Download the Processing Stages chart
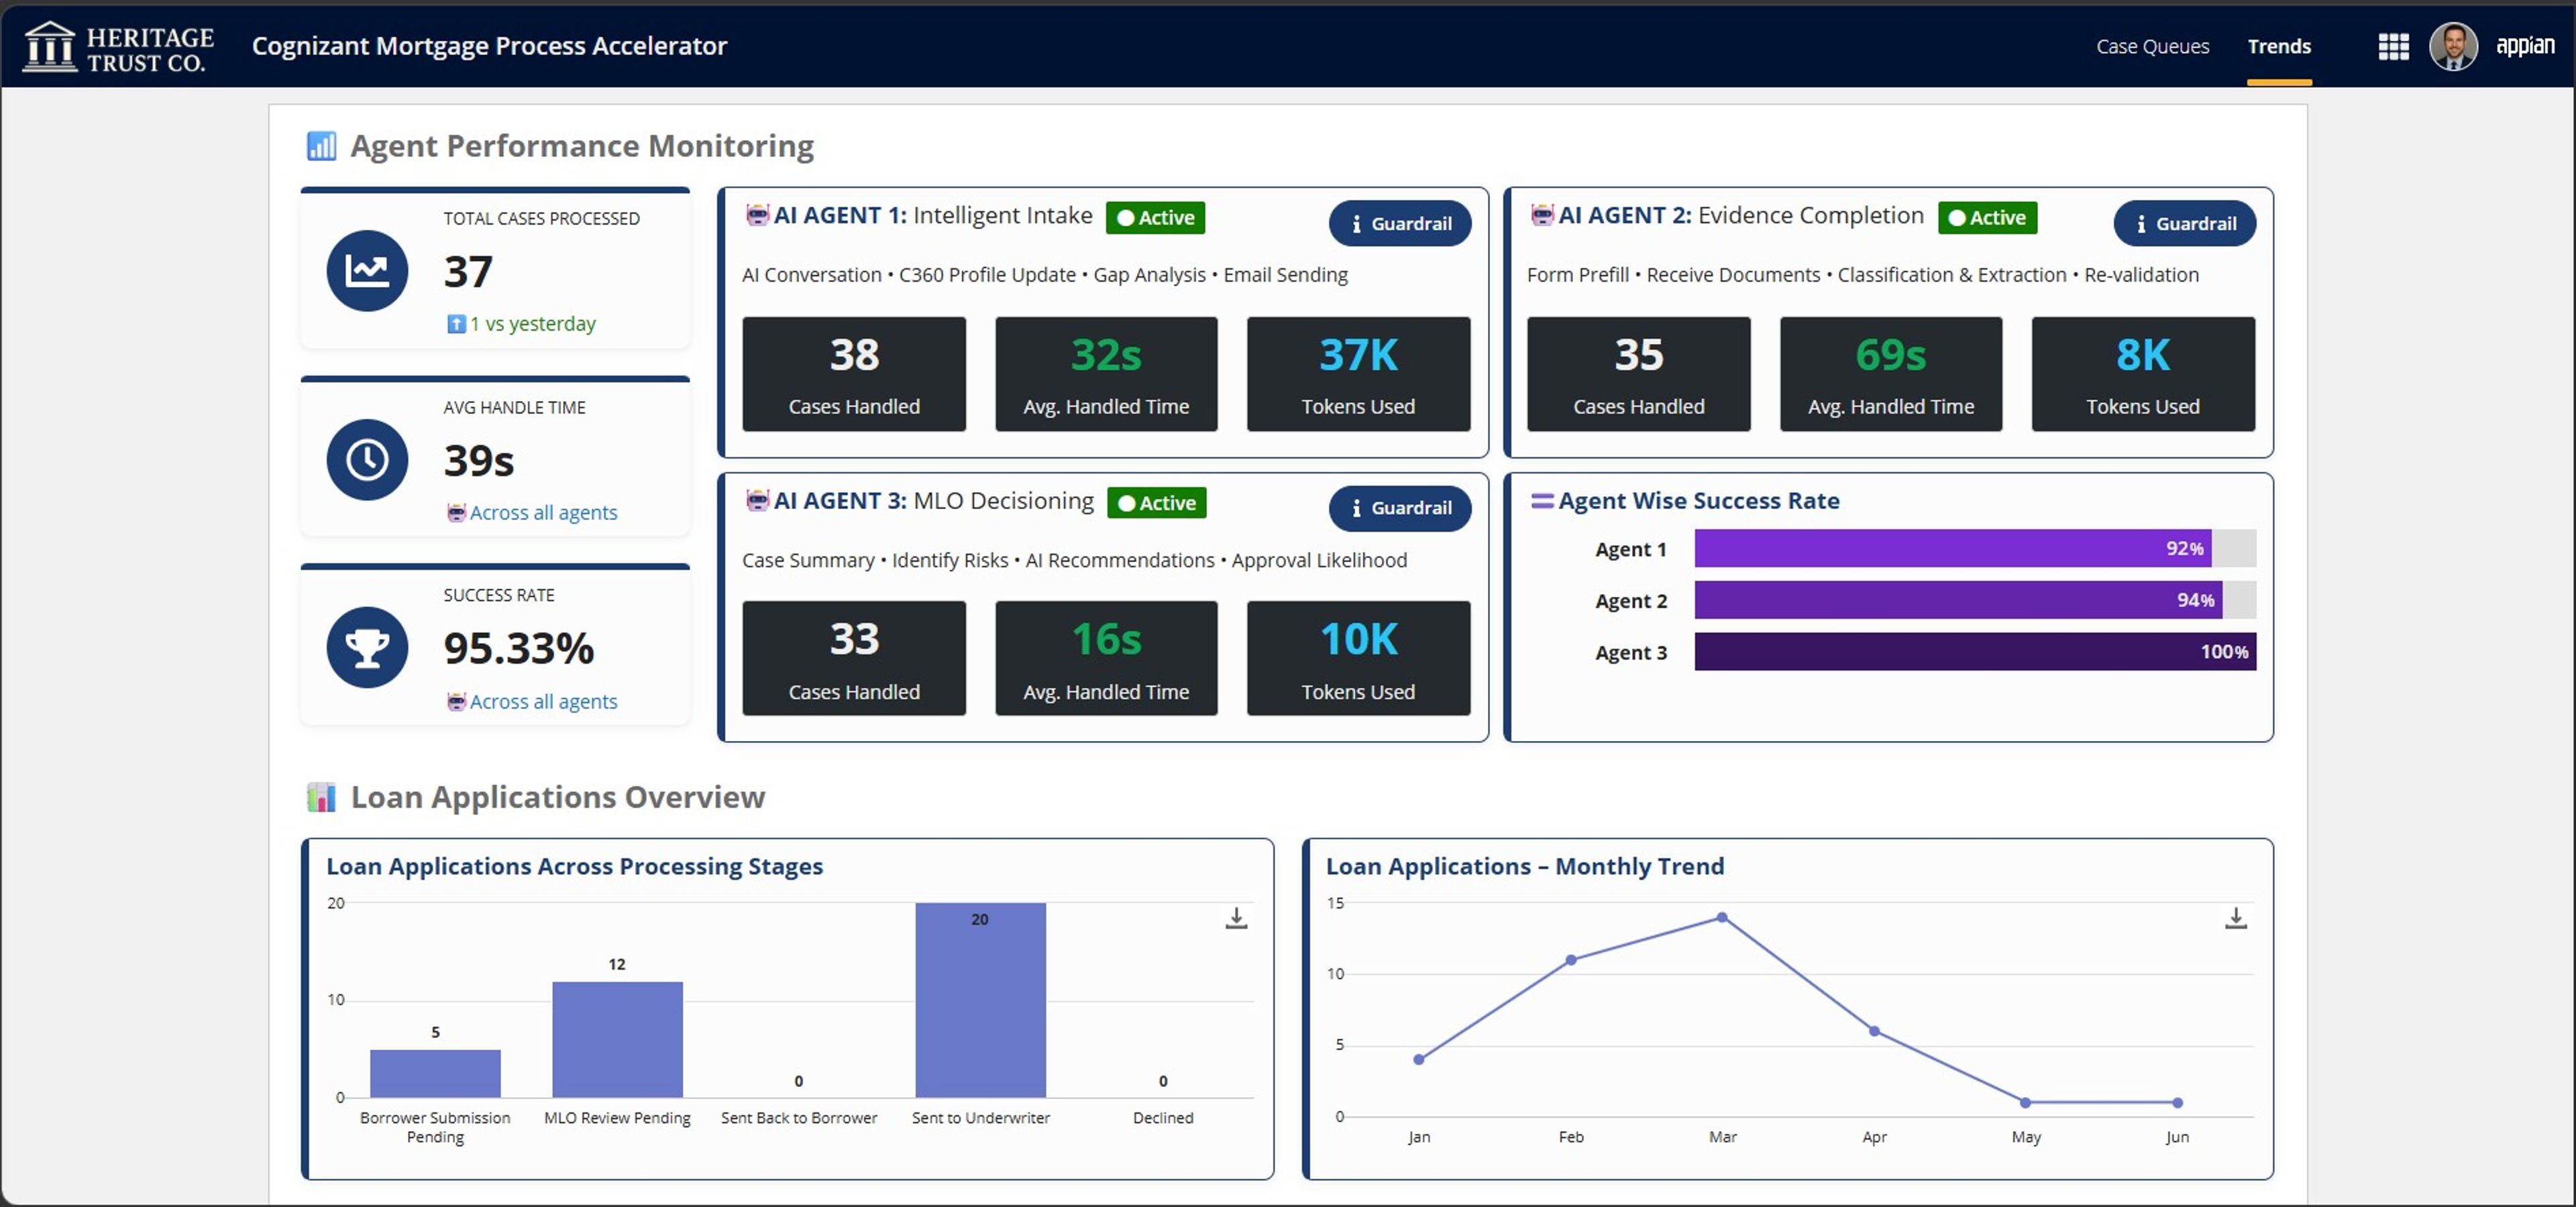This screenshot has height=1207, width=2576. 1236,918
